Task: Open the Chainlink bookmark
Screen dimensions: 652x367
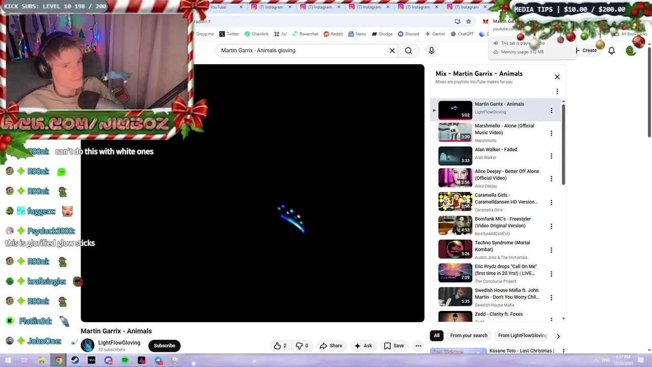Action: click(256, 34)
